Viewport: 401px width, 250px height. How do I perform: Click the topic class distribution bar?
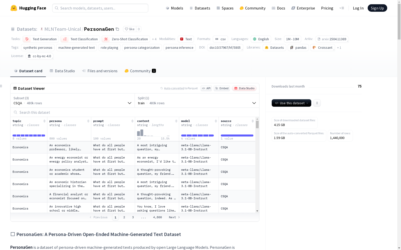(x=29, y=135)
